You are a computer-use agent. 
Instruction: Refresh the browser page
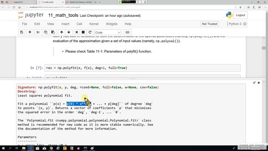(x=14, y=7)
